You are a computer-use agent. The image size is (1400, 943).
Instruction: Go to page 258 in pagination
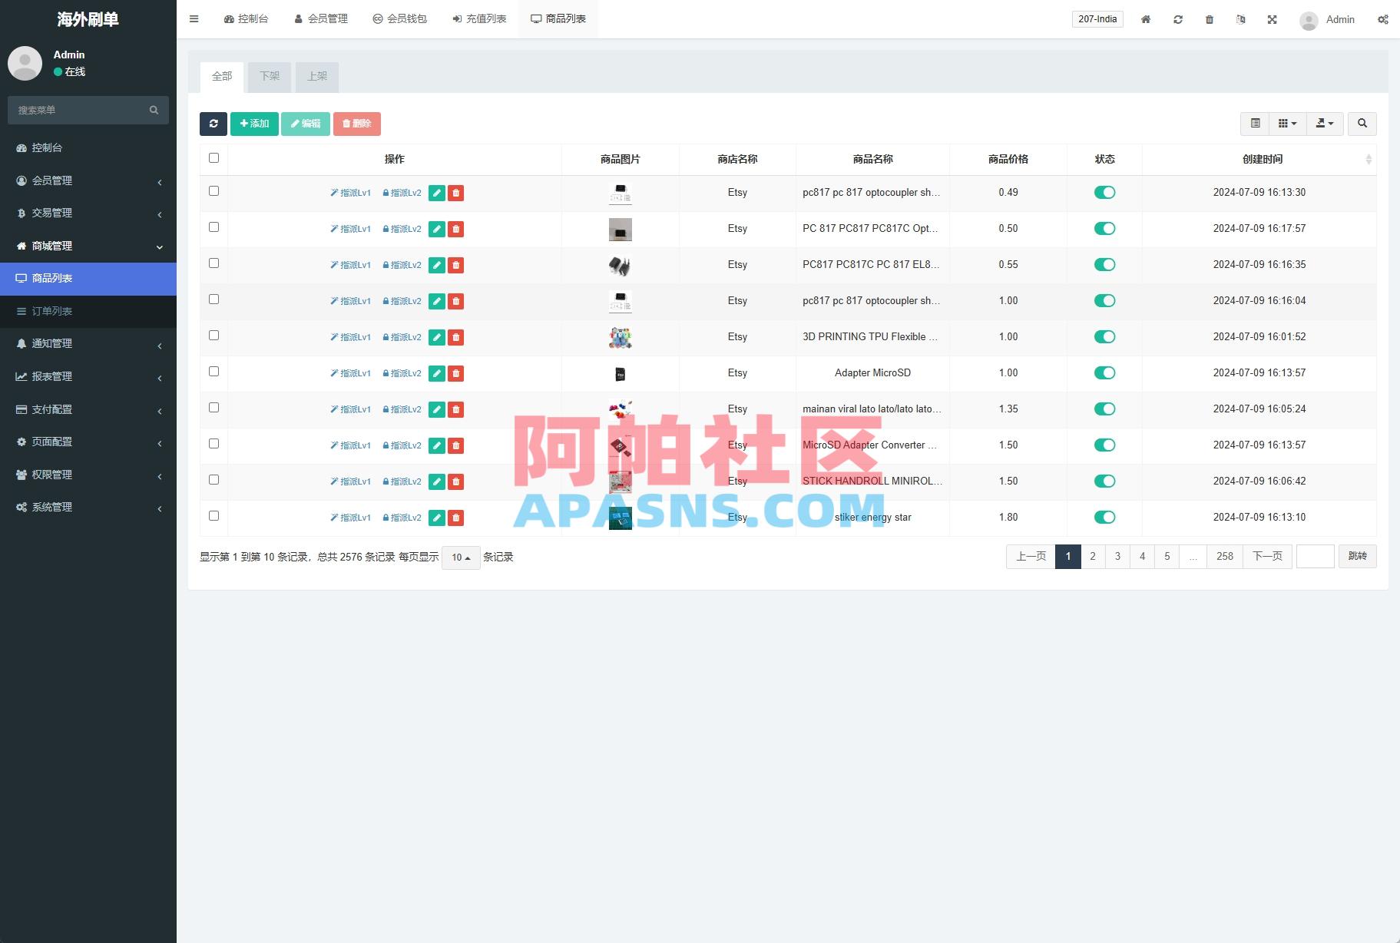point(1224,556)
